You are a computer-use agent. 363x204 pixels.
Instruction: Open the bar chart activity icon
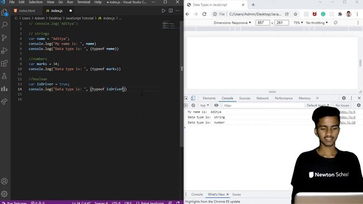[x=5, y=88]
